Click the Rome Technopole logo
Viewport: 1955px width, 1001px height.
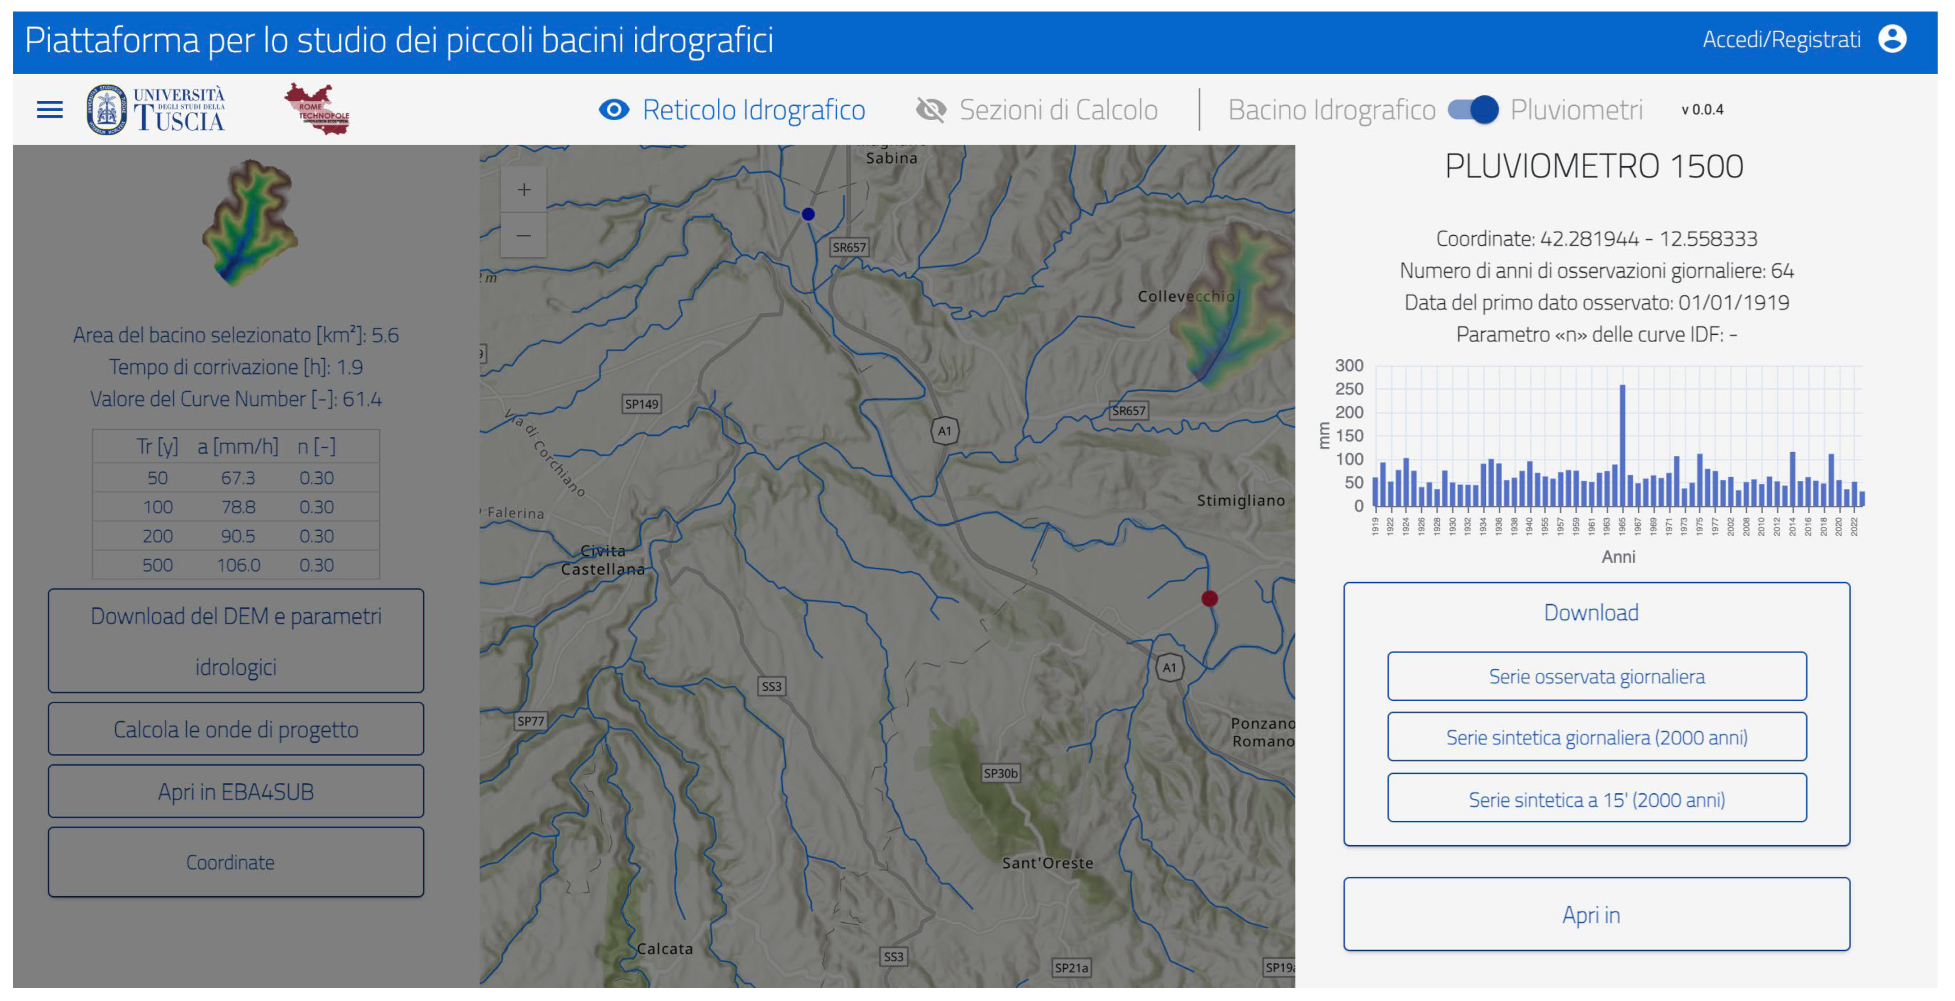[x=317, y=110]
